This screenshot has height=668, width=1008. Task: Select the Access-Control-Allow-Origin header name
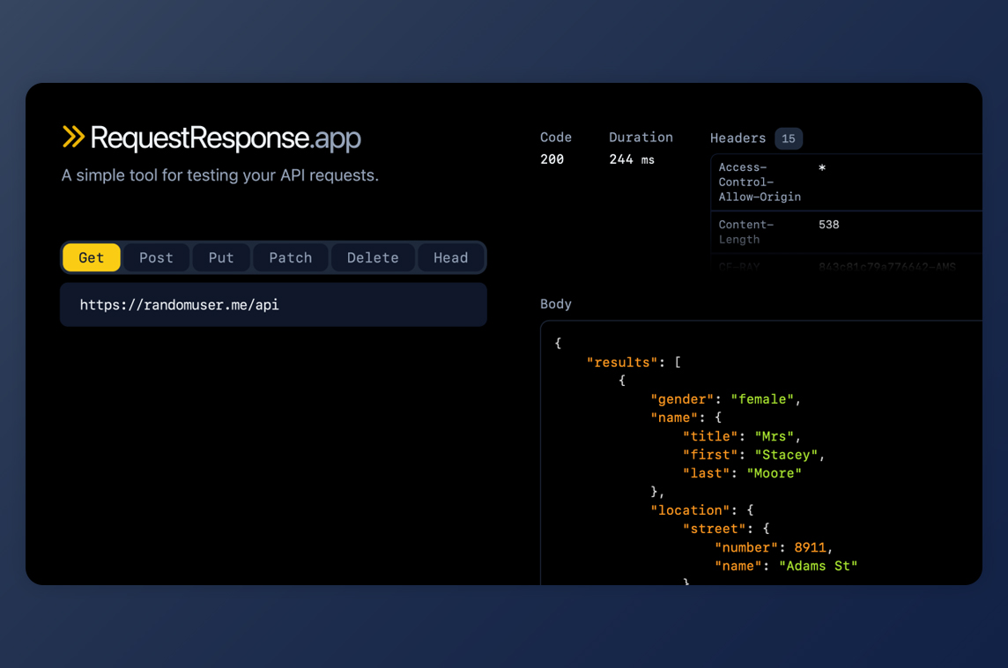(x=760, y=182)
